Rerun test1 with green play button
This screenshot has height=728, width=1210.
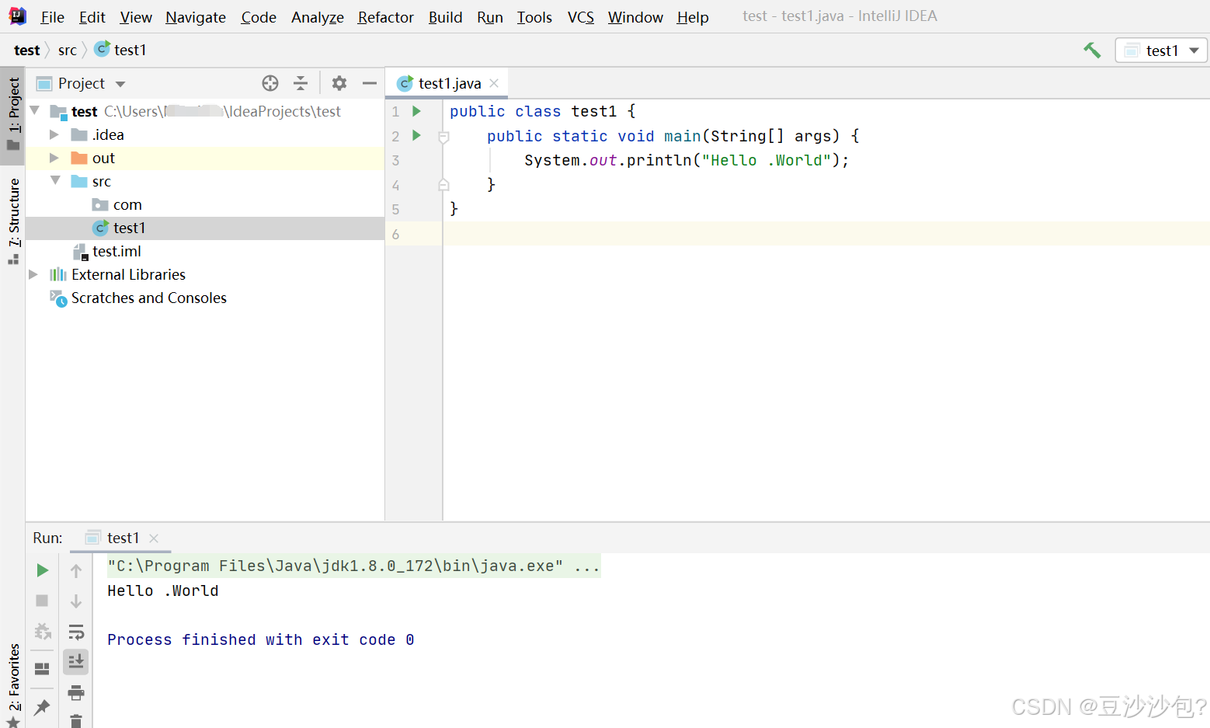tap(43, 570)
